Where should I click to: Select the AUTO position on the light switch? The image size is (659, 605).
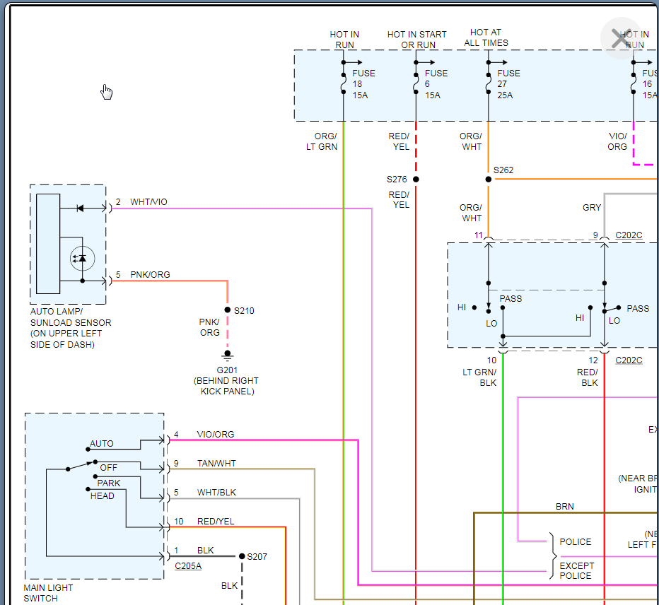point(101,444)
